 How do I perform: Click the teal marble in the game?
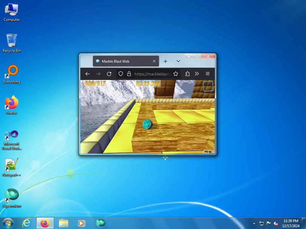point(147,124)
